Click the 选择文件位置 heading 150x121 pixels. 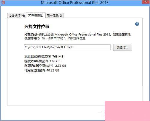[x=37, y=27]
